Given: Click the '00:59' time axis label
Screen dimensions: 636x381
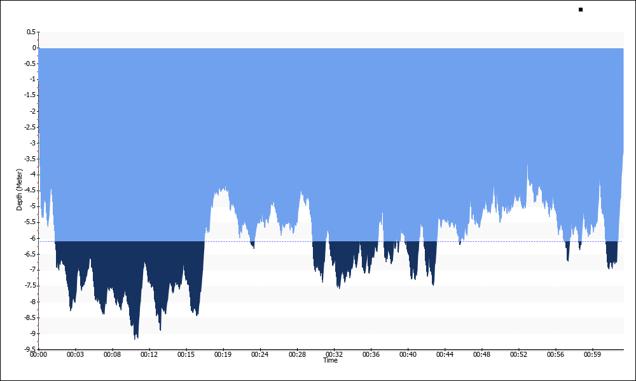Looking at the screenshot, I should [593, 355].
